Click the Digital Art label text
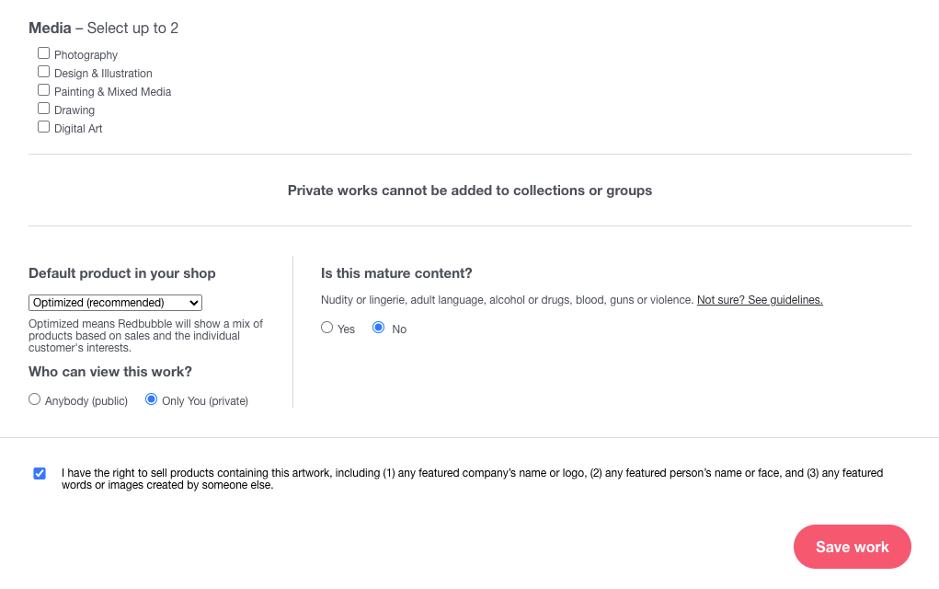Image resolution: width=939 pixels, height=589 pixels. (78, 129)
